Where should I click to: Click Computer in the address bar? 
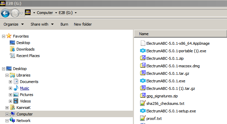click(x=45, y=13)
